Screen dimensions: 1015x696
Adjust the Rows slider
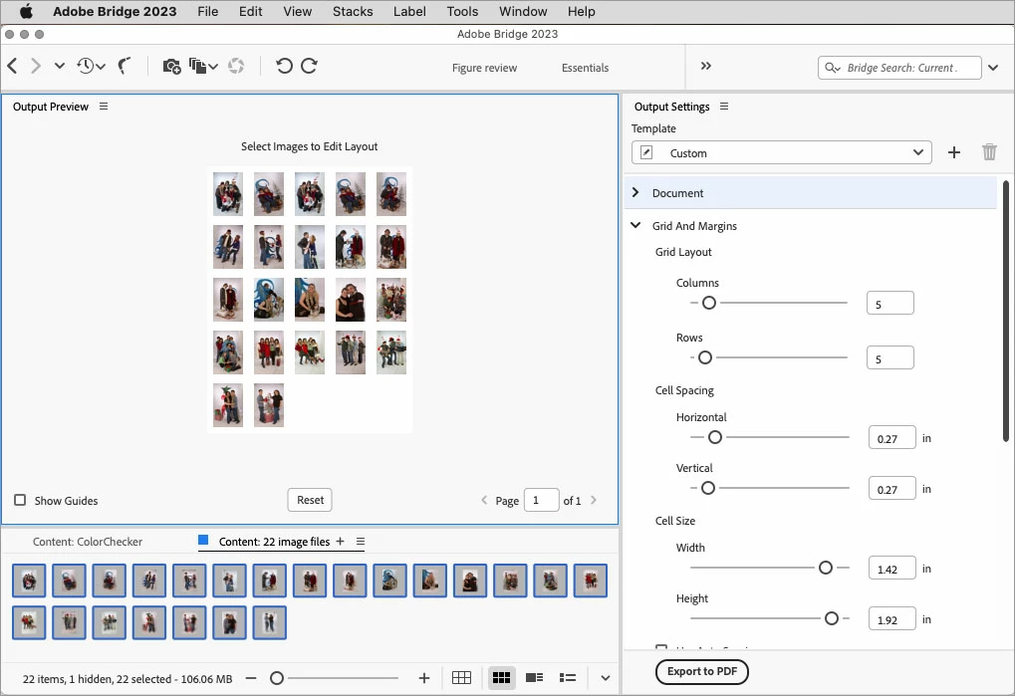pos(705,357)
